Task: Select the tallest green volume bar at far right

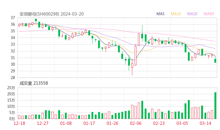Action: [215, 105]
